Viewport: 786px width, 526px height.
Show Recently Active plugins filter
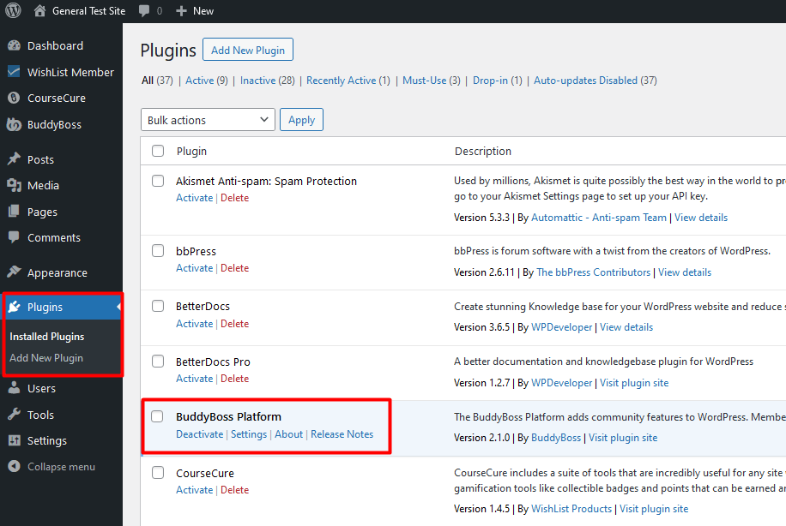point(348,80)
